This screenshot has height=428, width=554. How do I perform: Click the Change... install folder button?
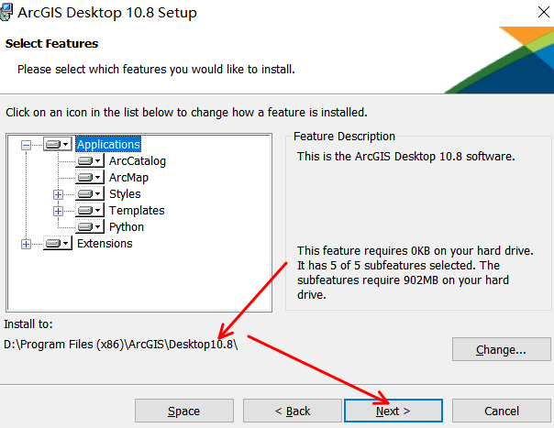[x=502, y=349]
